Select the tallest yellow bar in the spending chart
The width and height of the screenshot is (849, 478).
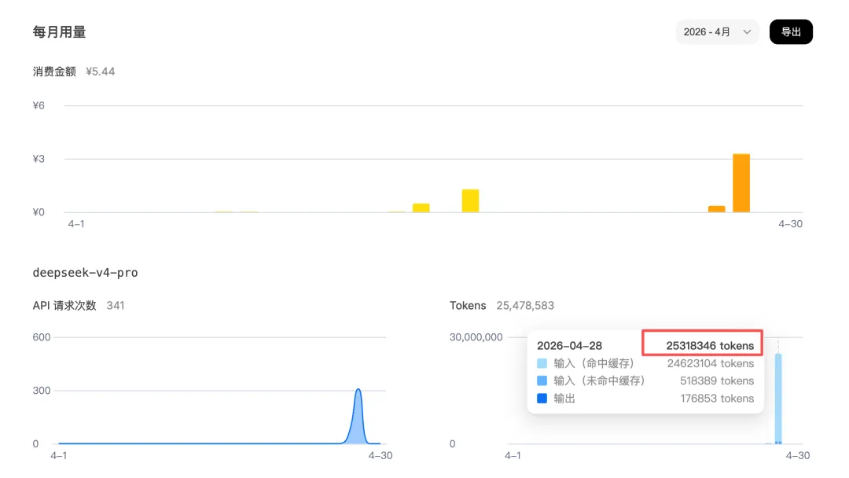tap(470, 200)
